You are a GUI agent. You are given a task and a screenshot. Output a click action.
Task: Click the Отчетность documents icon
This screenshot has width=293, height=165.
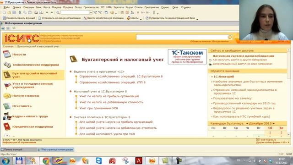tap(7, 106)
